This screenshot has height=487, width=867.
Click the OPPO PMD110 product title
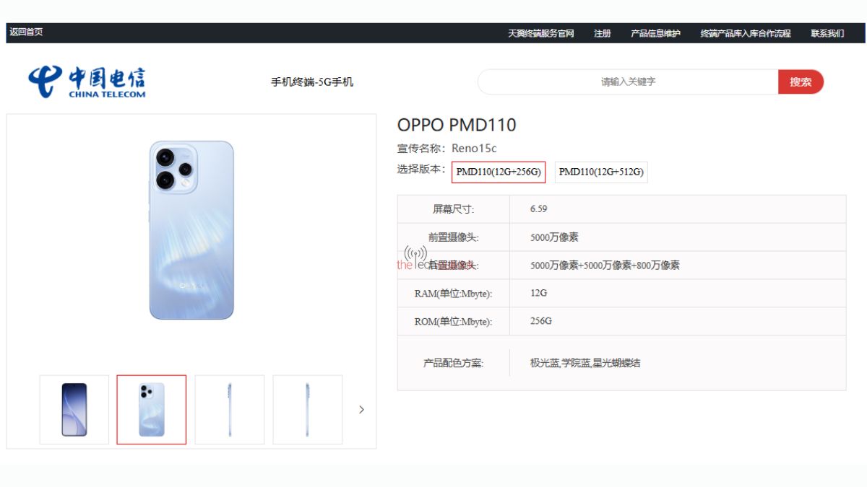(457, 125)
